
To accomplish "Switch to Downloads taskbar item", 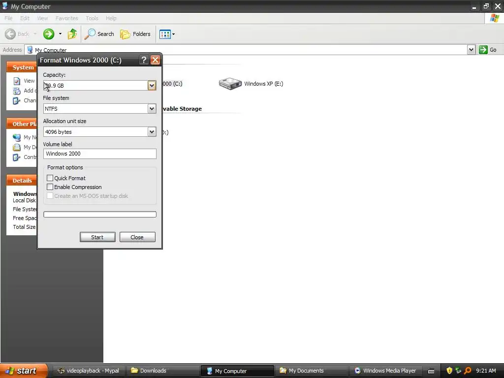I will 162,371.
